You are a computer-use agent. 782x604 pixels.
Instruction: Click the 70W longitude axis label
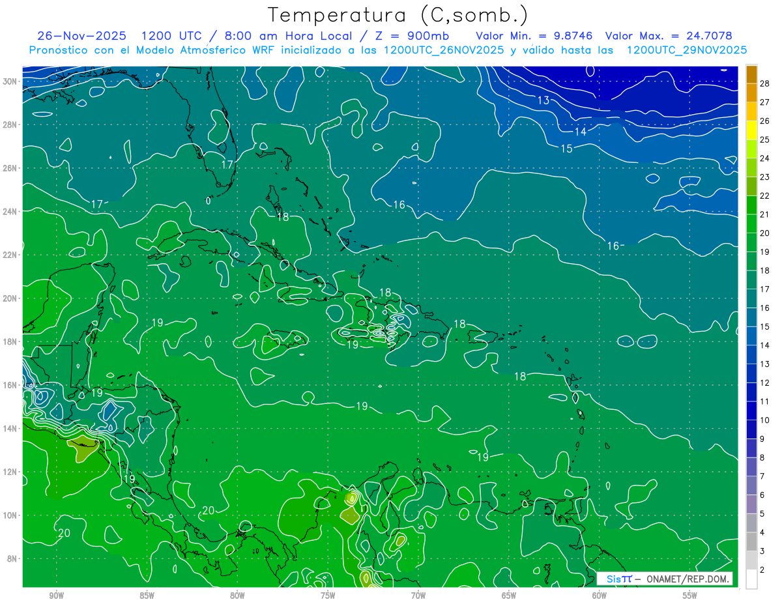click(418, 596)
